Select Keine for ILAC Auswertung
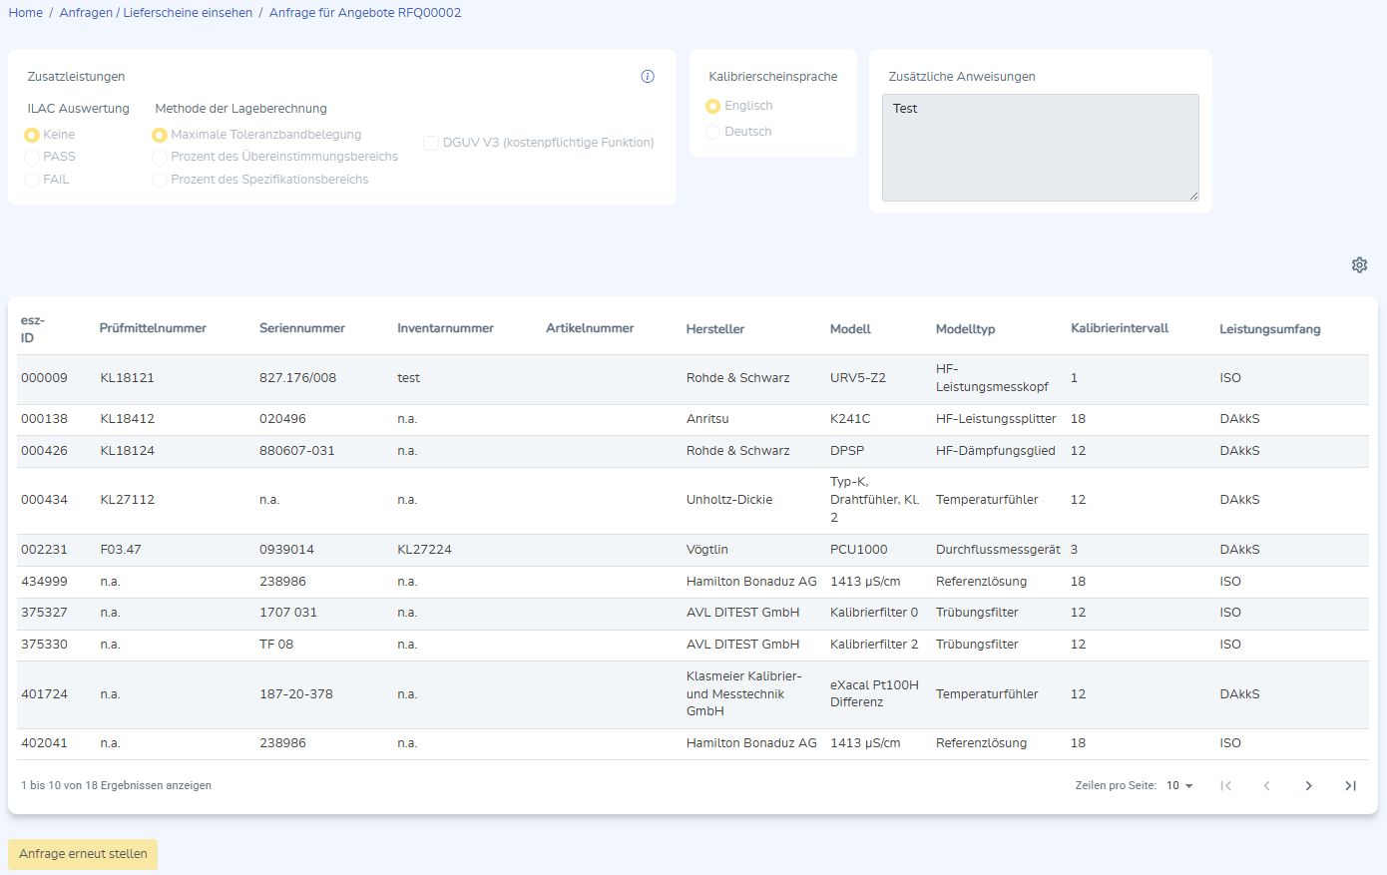 click(32, 135)
